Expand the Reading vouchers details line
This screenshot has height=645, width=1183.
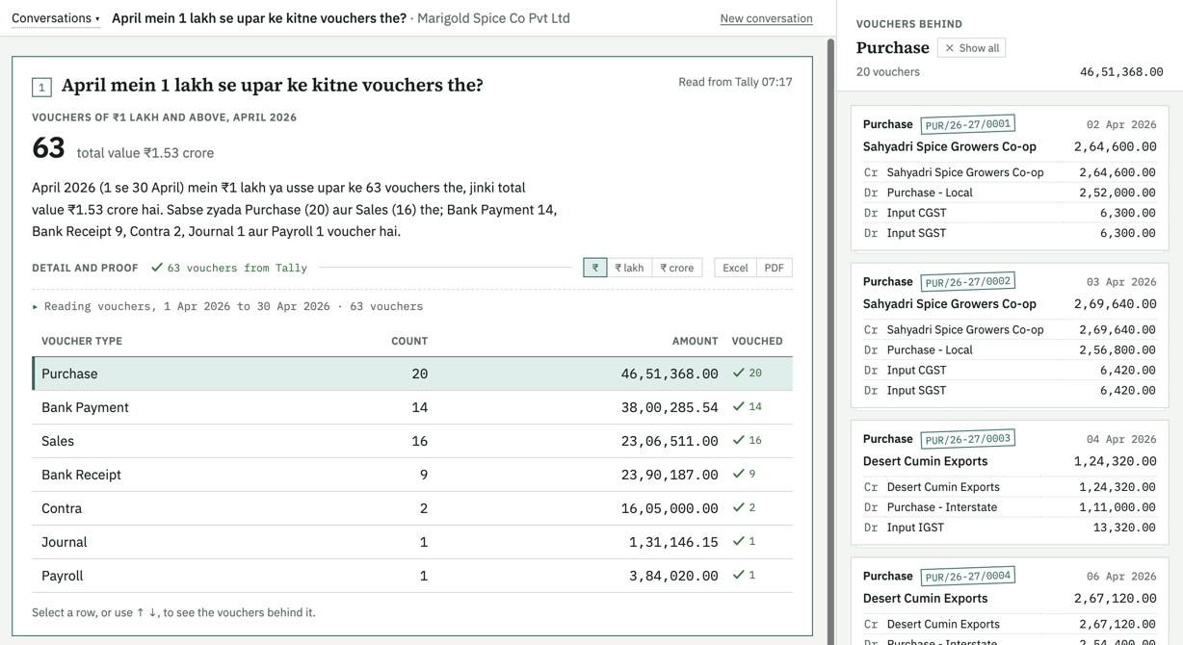pos(227,306)
